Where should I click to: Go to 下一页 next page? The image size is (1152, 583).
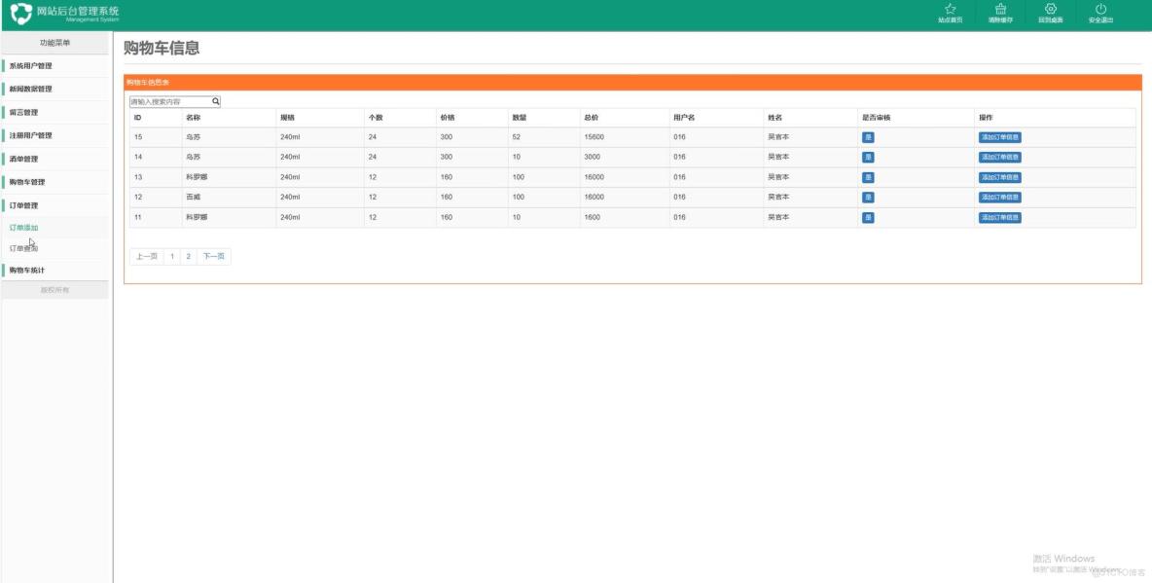click(214, 257)
